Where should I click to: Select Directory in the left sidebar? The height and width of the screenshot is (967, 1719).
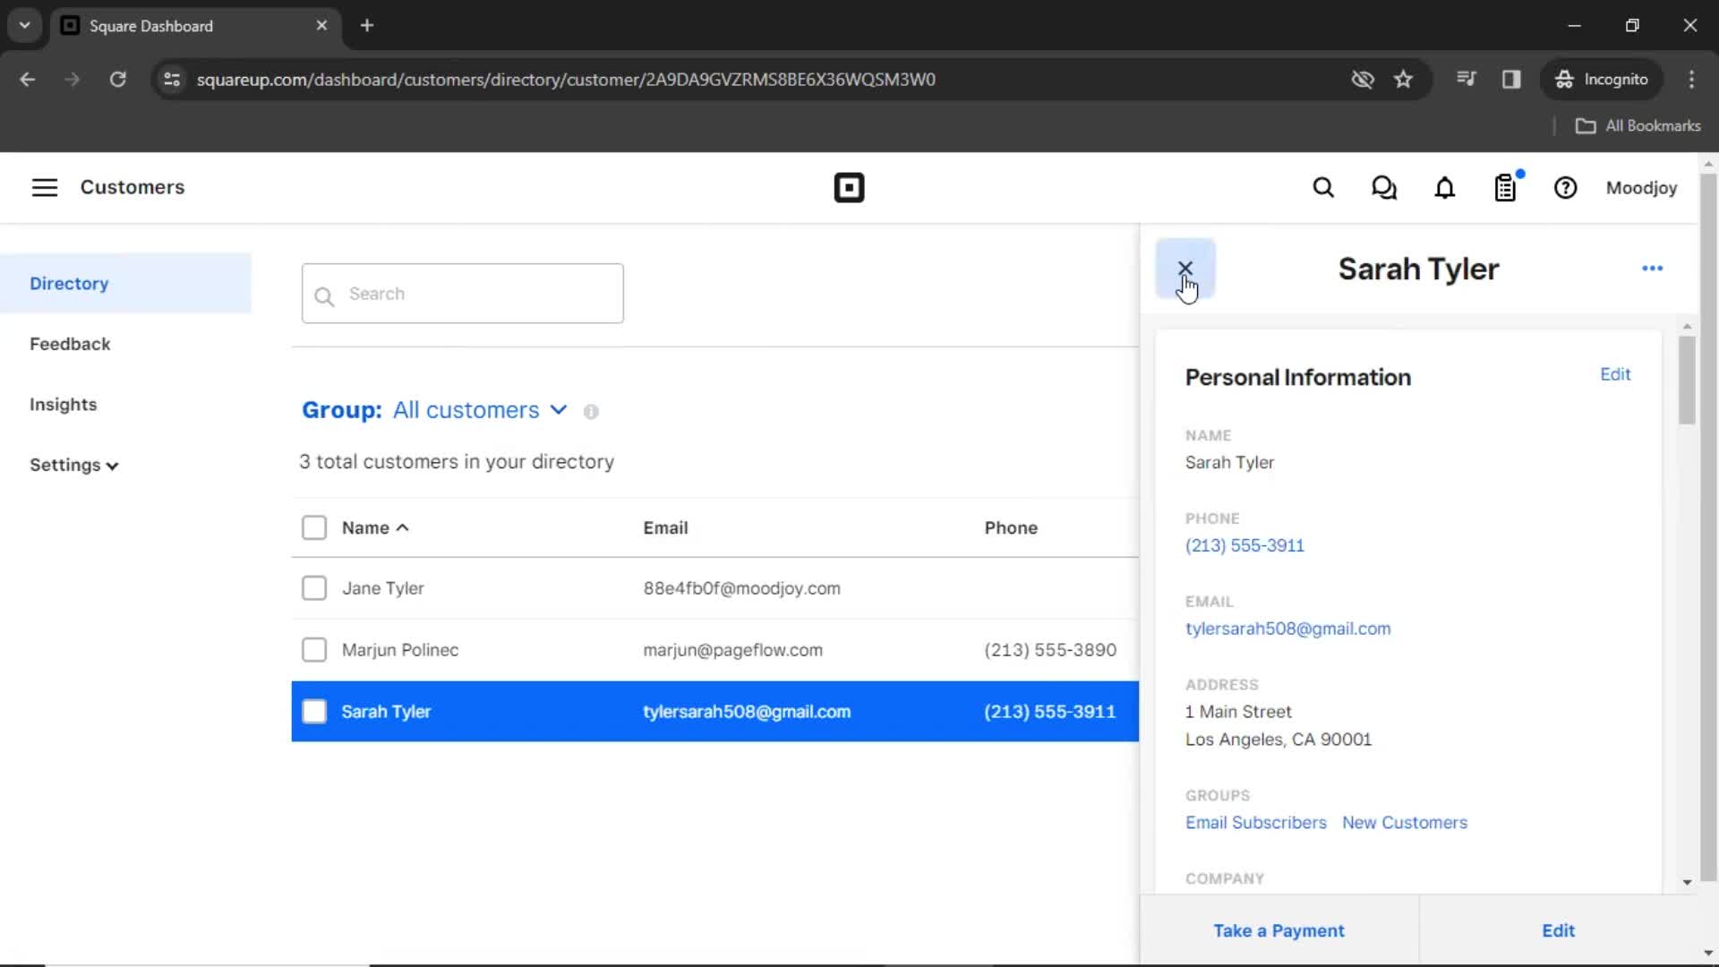coord(68,283)
